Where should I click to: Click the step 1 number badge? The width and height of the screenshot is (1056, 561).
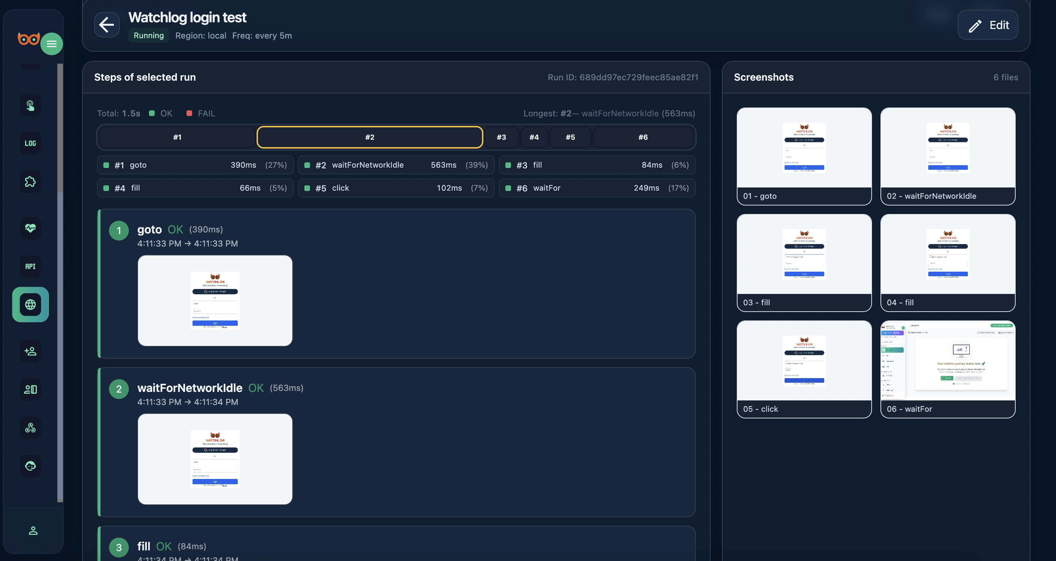(119, 230)
